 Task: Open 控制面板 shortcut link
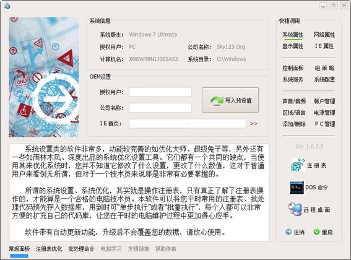[293, 68]
